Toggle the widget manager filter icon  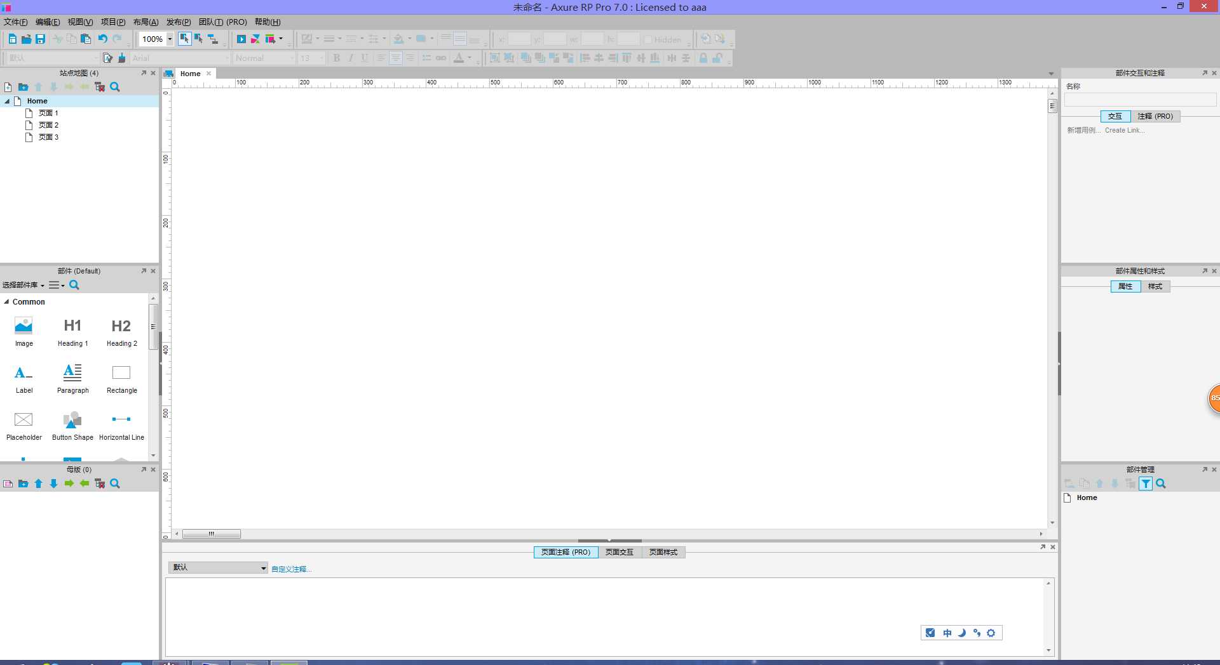coord(1146,484)
